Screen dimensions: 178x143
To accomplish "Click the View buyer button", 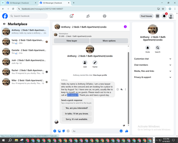I will pos(72,41).
